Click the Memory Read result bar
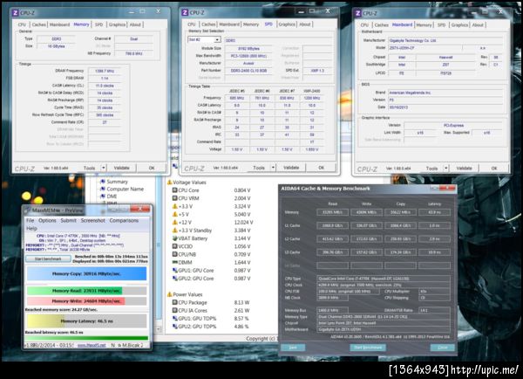The image size is (523, 379). click(x=86, y=291)
